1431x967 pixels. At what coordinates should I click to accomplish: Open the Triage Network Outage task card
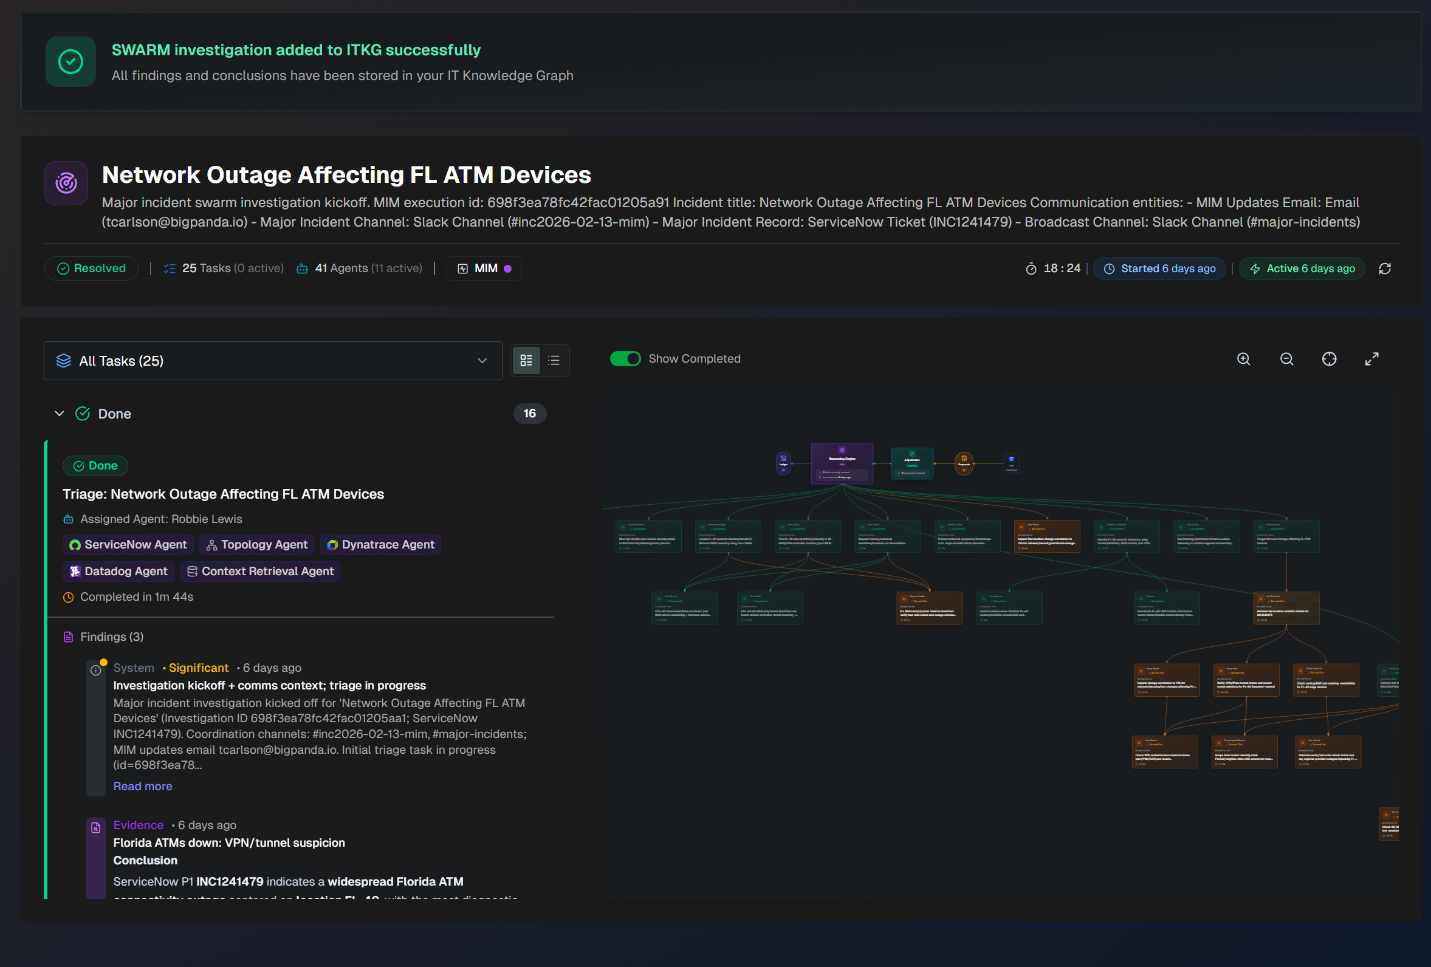(223, 494)
